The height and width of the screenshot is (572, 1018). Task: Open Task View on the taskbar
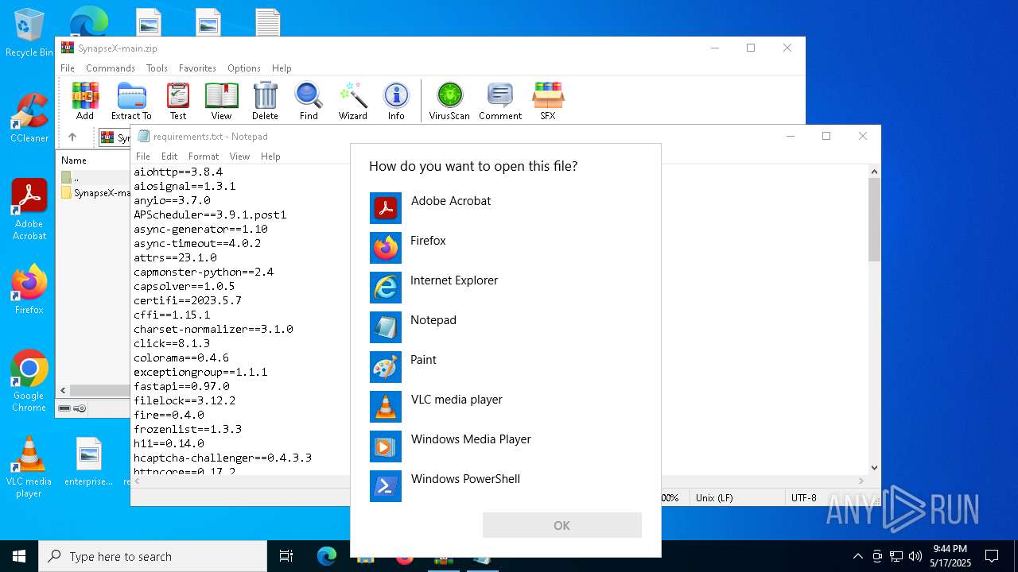pyautogui.click(x=286, y=556)
